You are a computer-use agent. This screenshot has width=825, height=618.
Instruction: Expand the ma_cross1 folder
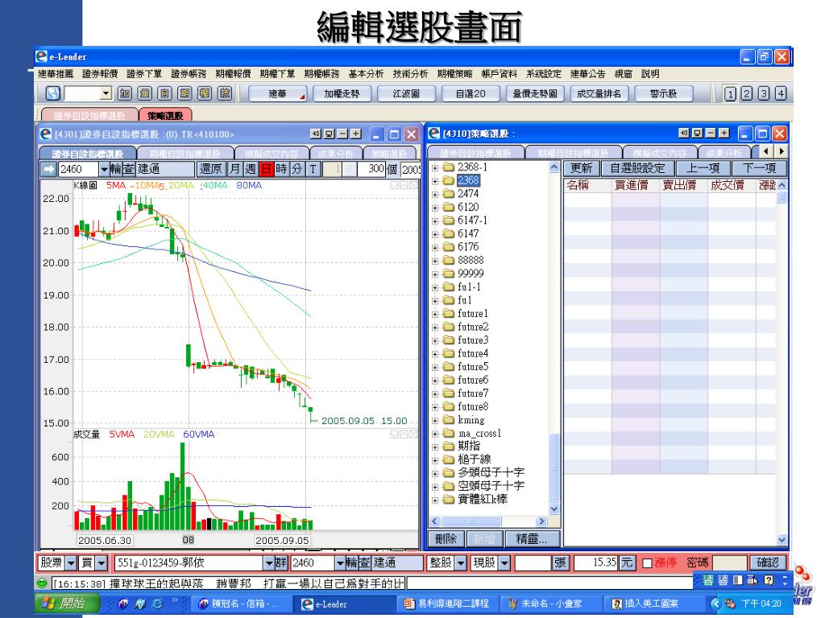tap(435, 434)
